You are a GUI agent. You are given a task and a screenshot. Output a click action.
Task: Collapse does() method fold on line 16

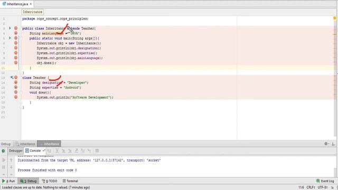[21, 92]
